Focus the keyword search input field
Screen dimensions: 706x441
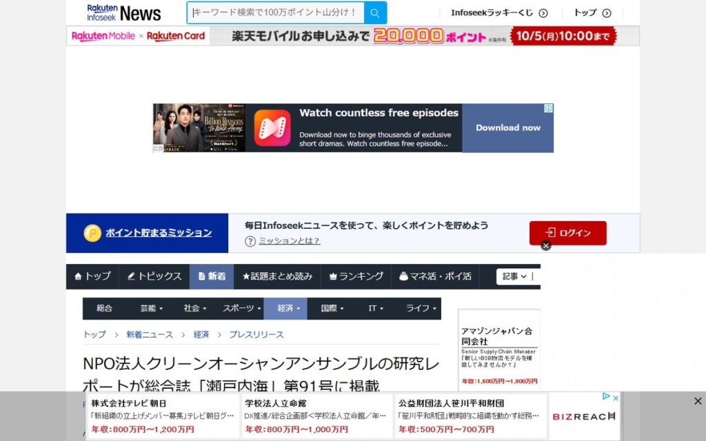[276, 12]
